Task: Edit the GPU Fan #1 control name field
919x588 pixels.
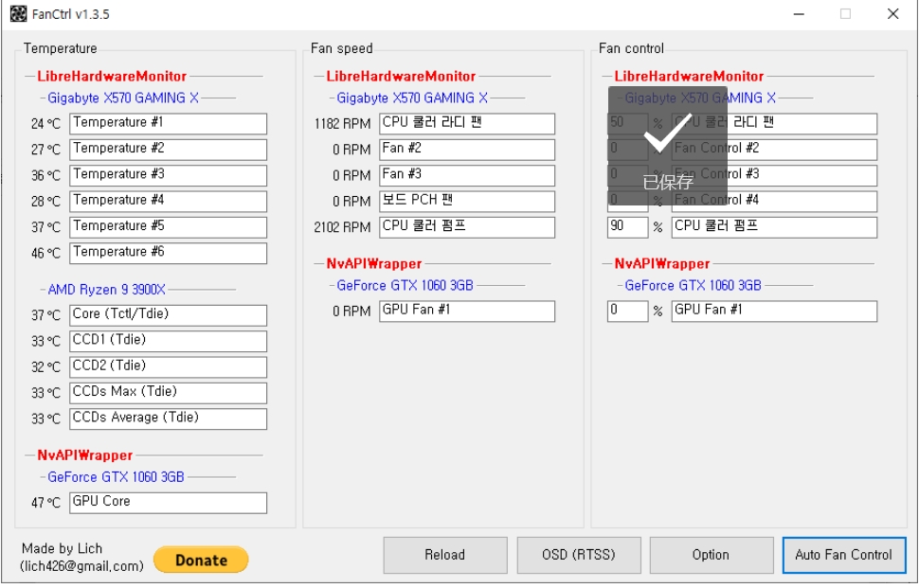Action: click(774, 311)
